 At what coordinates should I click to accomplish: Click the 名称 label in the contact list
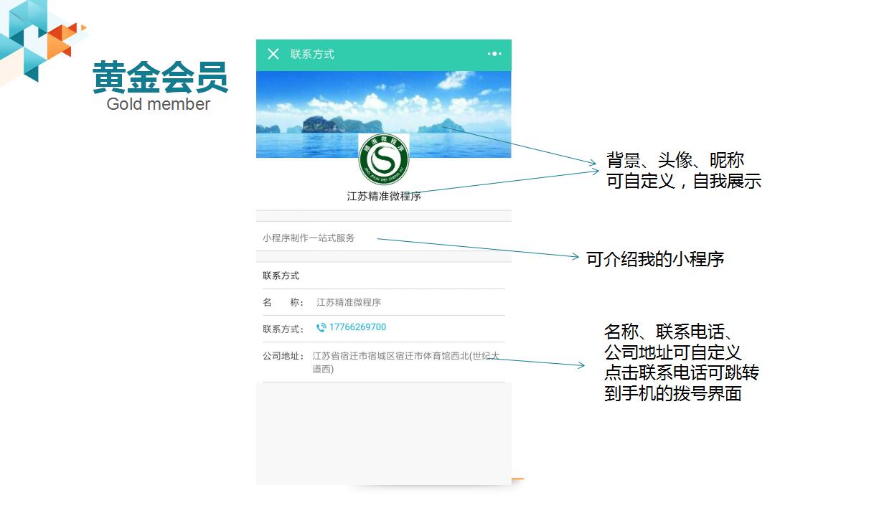[283, 302]
